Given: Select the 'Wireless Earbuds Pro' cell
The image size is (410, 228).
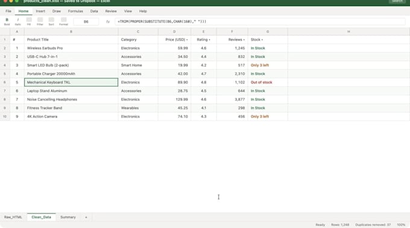Looking at the screenshot, I should [x=71, y=48].
